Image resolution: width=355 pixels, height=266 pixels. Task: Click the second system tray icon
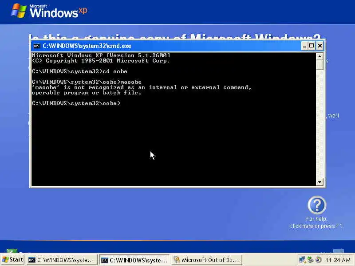(310, 260)
